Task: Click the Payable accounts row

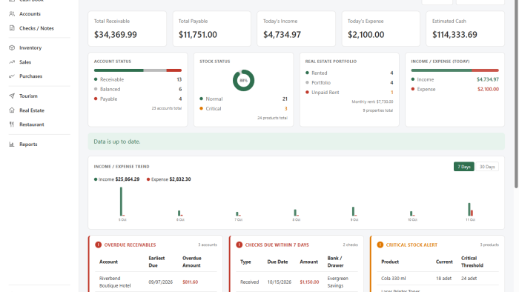Action: click(x=138, y=99)
